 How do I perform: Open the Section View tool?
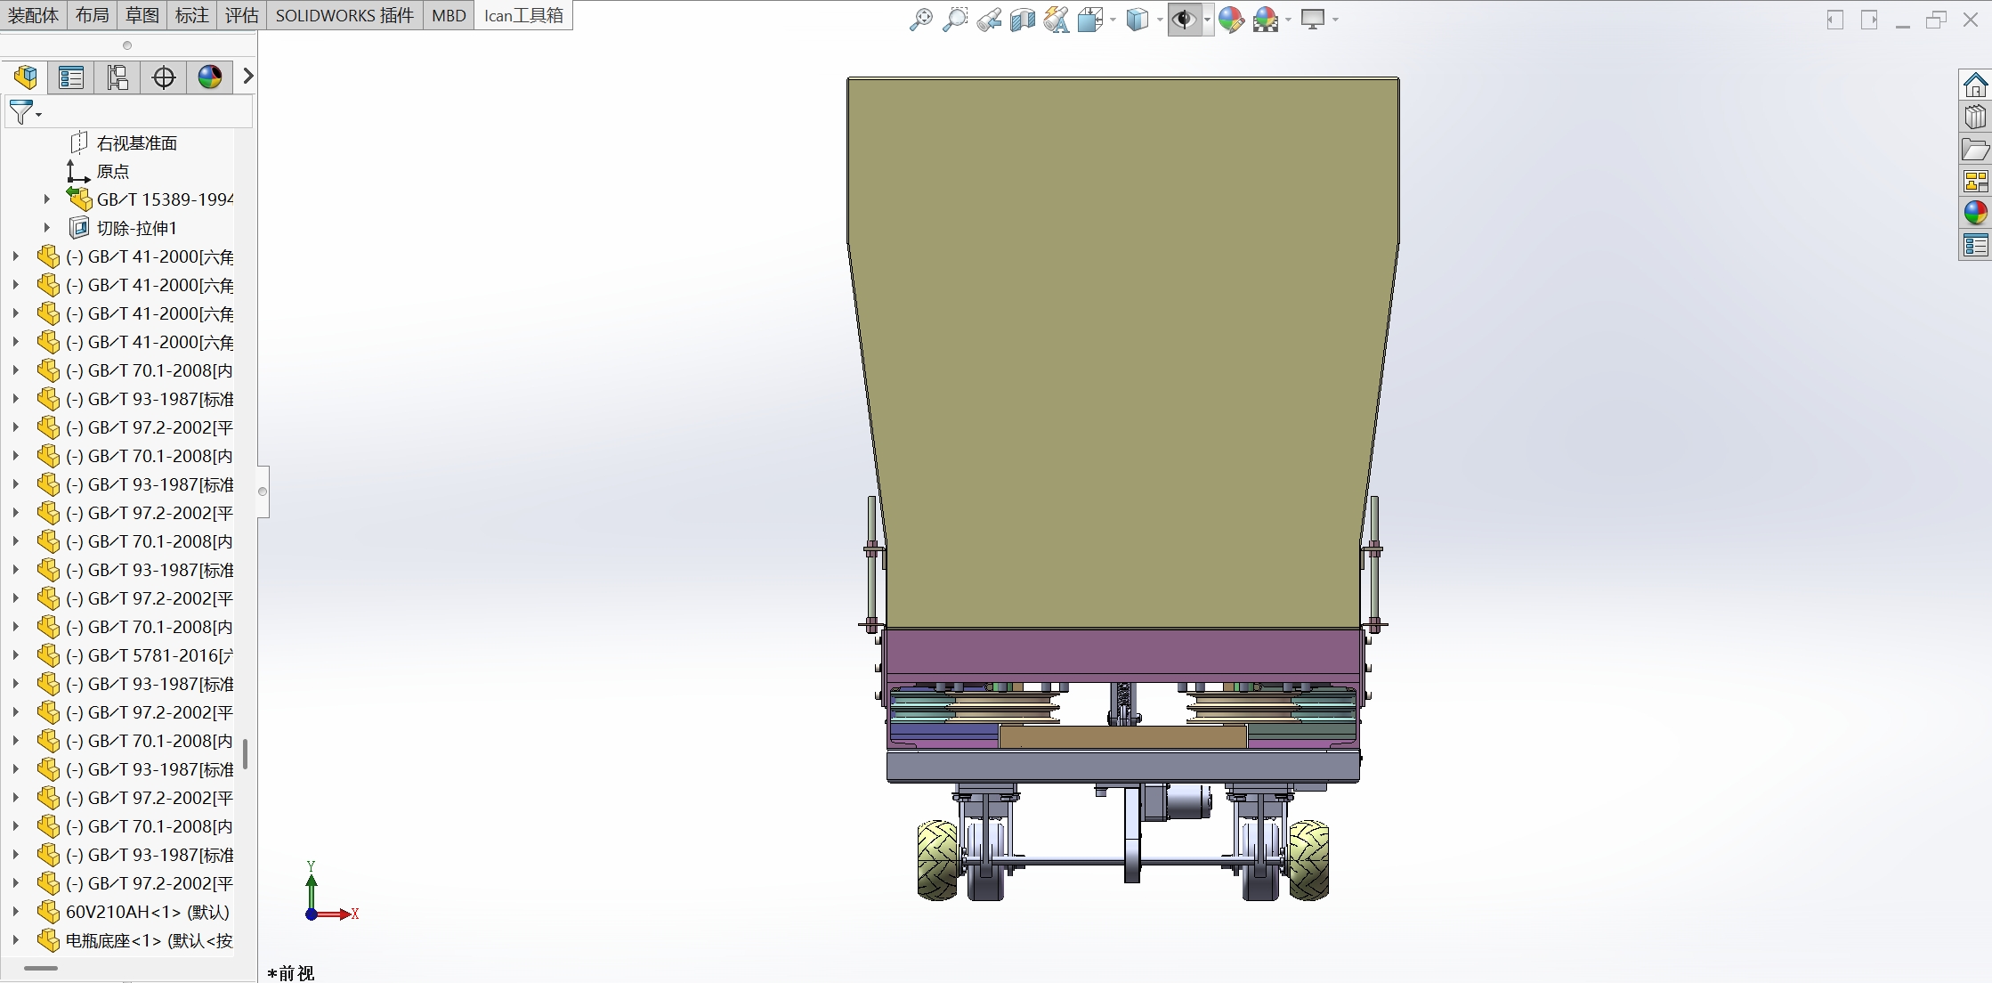point(1022,19)
